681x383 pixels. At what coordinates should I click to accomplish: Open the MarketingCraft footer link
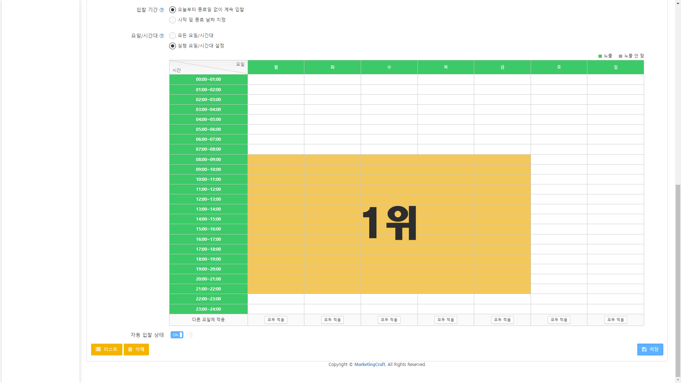tap(370, 365)
